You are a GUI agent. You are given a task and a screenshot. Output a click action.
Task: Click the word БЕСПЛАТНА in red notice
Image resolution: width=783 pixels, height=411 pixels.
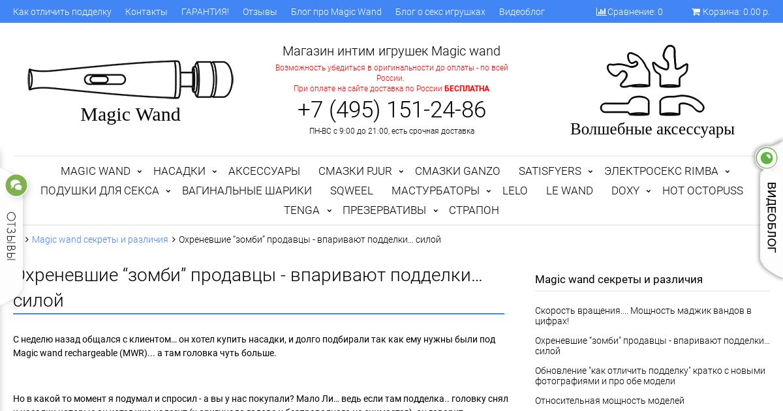click(467, 89)
